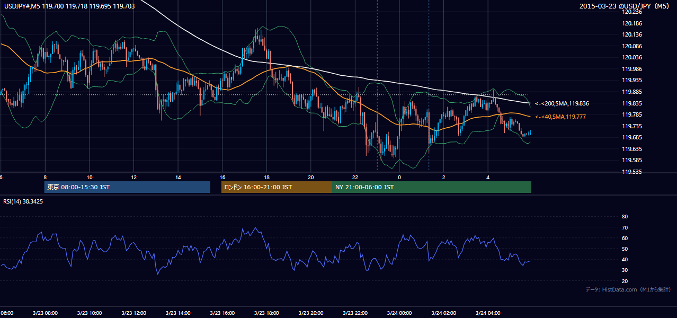Click price axis value 120.136
Screen dimensions: 677x318
633,34
